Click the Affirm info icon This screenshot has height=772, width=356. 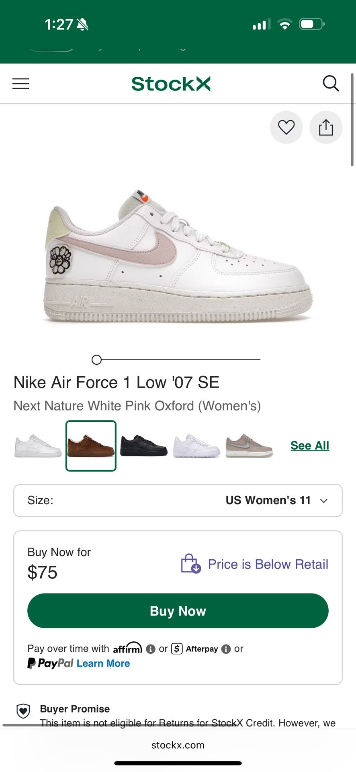pyautogui.click(x=150, y=649)
